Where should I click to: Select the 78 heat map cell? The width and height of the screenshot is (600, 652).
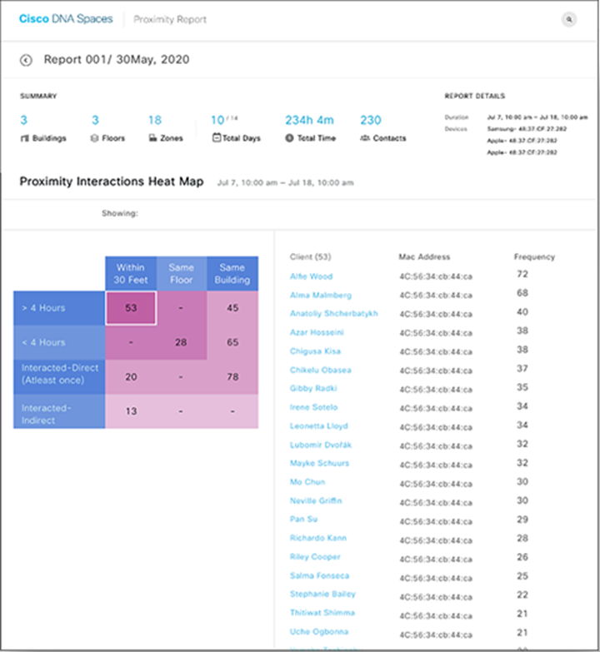point(232,376)
